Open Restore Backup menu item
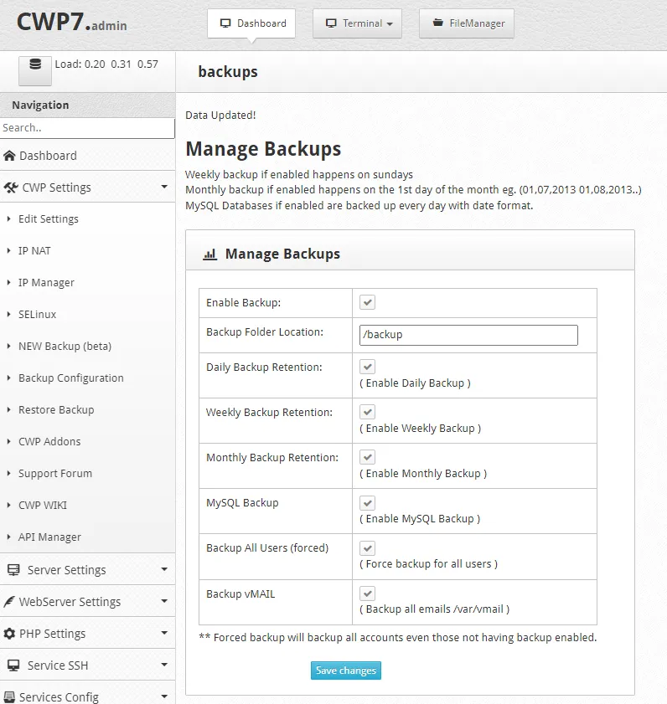Viewport: 667px width, 704px height. (x=56, y=410)
